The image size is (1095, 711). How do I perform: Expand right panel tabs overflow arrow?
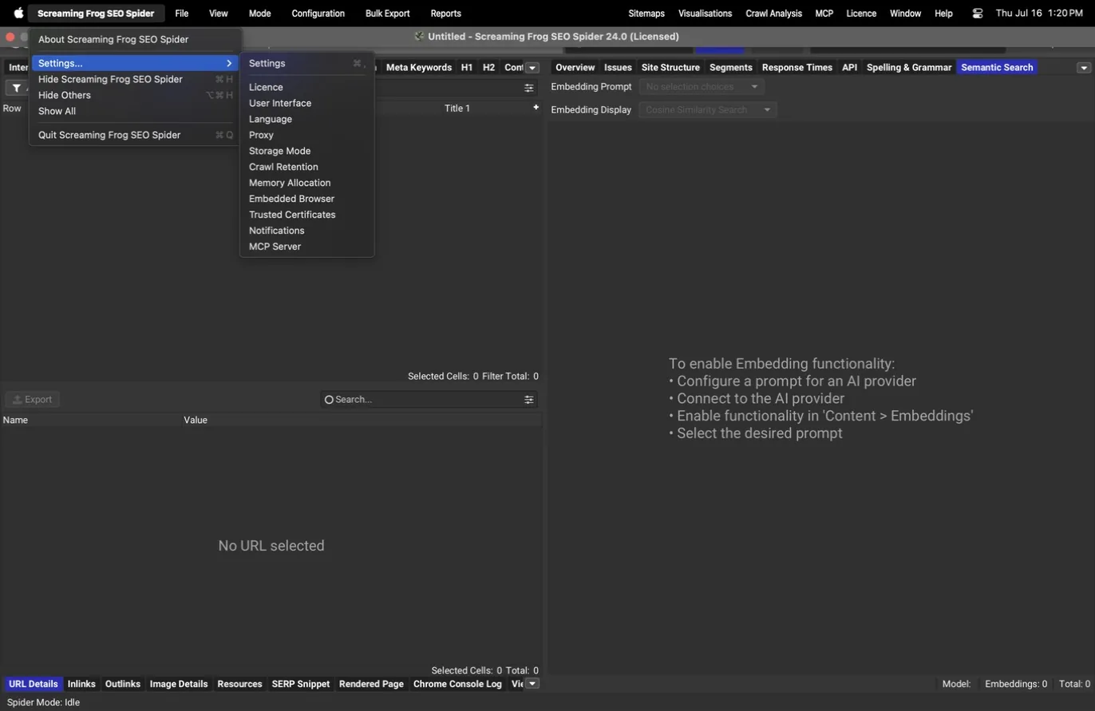coord(1084,68)
